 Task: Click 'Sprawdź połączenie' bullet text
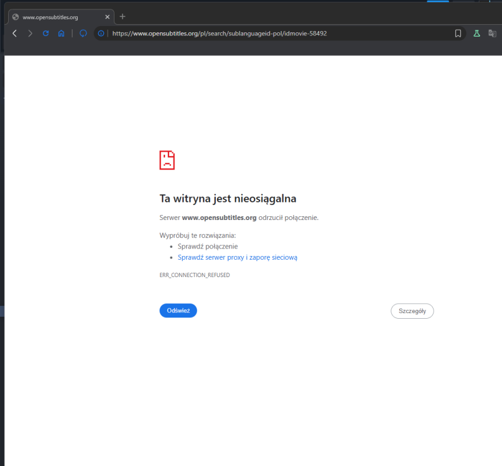208,247
